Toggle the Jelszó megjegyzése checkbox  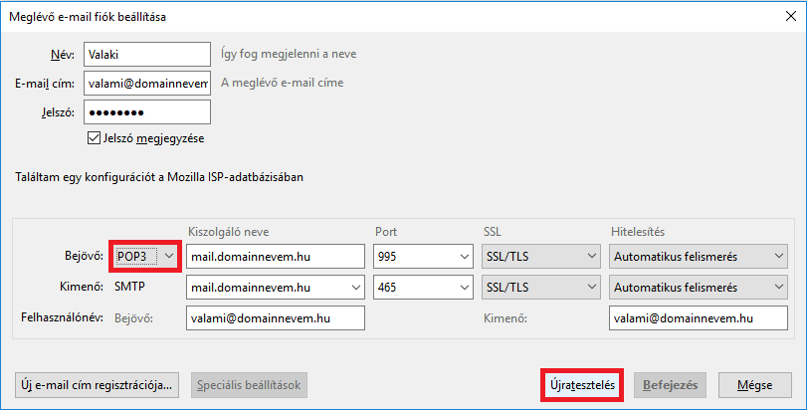point(94,138)
